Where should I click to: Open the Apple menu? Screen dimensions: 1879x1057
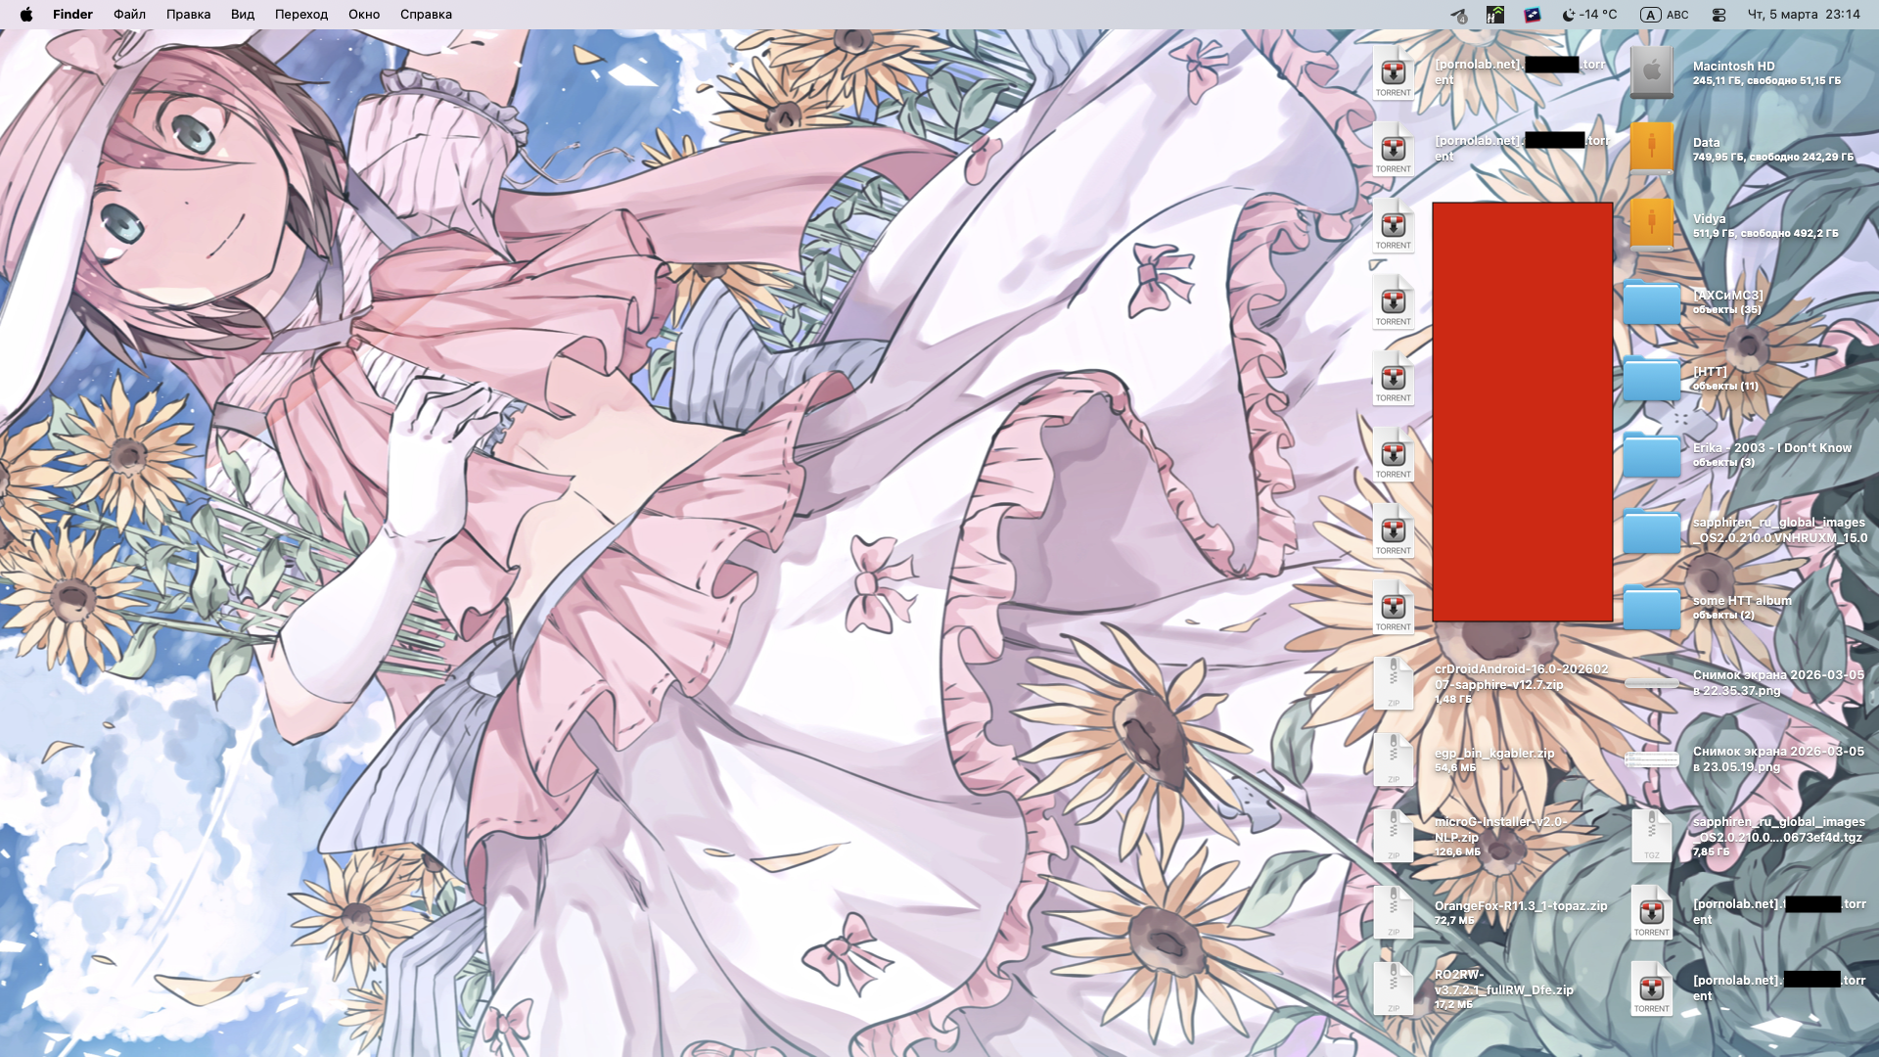(26, 15)
